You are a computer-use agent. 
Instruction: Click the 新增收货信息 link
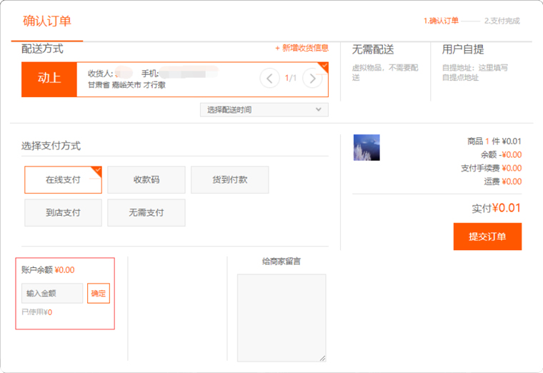(x=302, y=48)
